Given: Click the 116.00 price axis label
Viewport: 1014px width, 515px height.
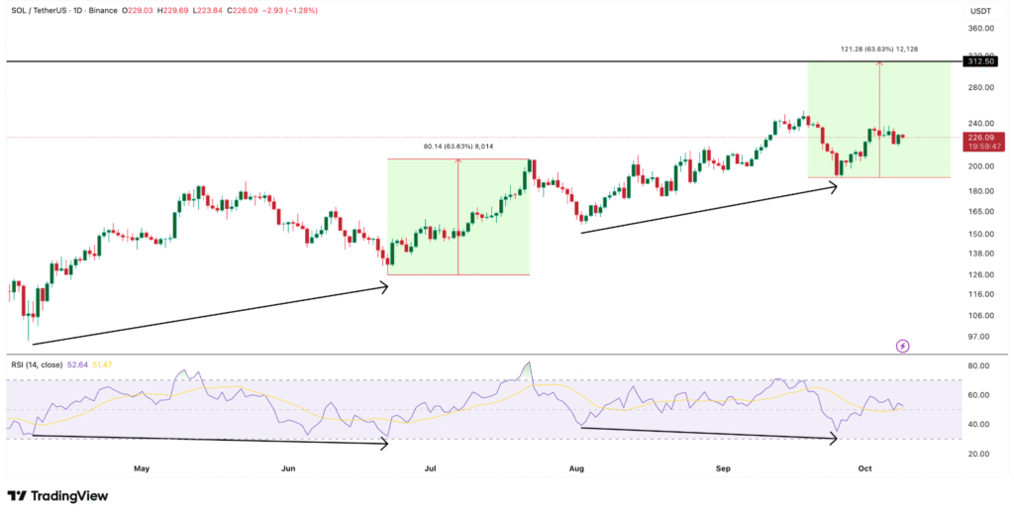Looking at the screenshot, I should tap(981, 294).
